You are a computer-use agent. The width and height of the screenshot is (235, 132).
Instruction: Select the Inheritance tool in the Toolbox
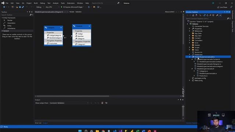[x=11, y=29]
